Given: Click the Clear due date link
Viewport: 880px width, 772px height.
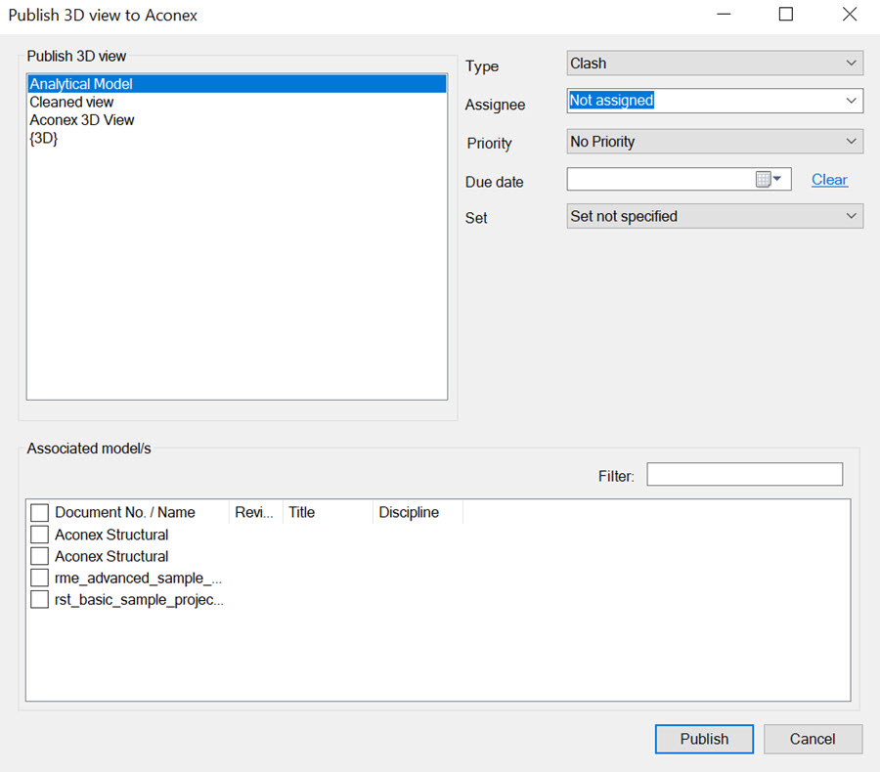Looking at the screenshot, I should pyautogui.click(x=829, y=180).
